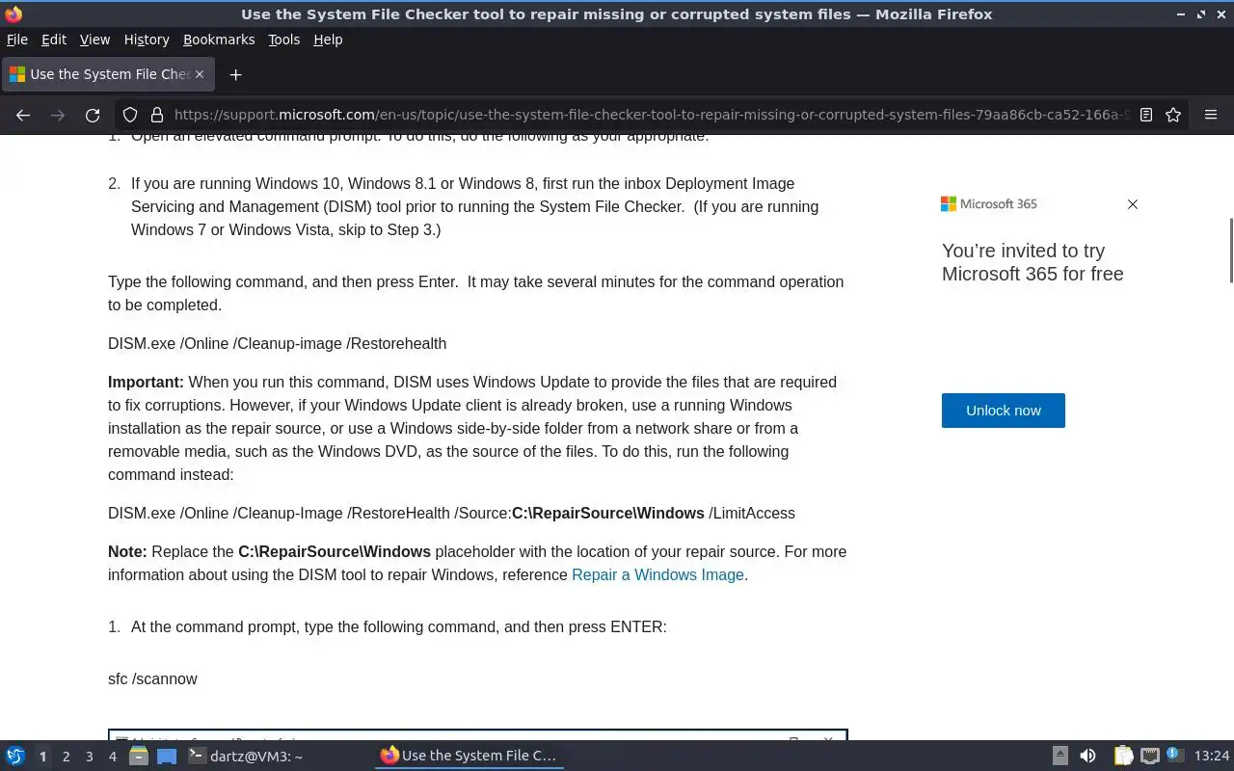Activate Firefox task in the taskbar
The height and width of the screenshot is (771, 1234).
point(469,757)
